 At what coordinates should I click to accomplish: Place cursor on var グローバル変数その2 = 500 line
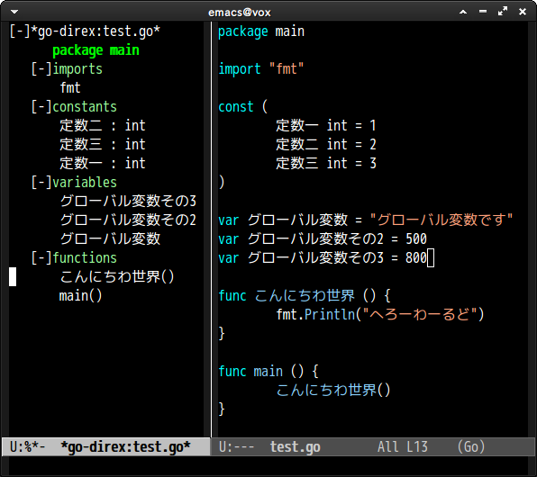[x=323, y=238]
